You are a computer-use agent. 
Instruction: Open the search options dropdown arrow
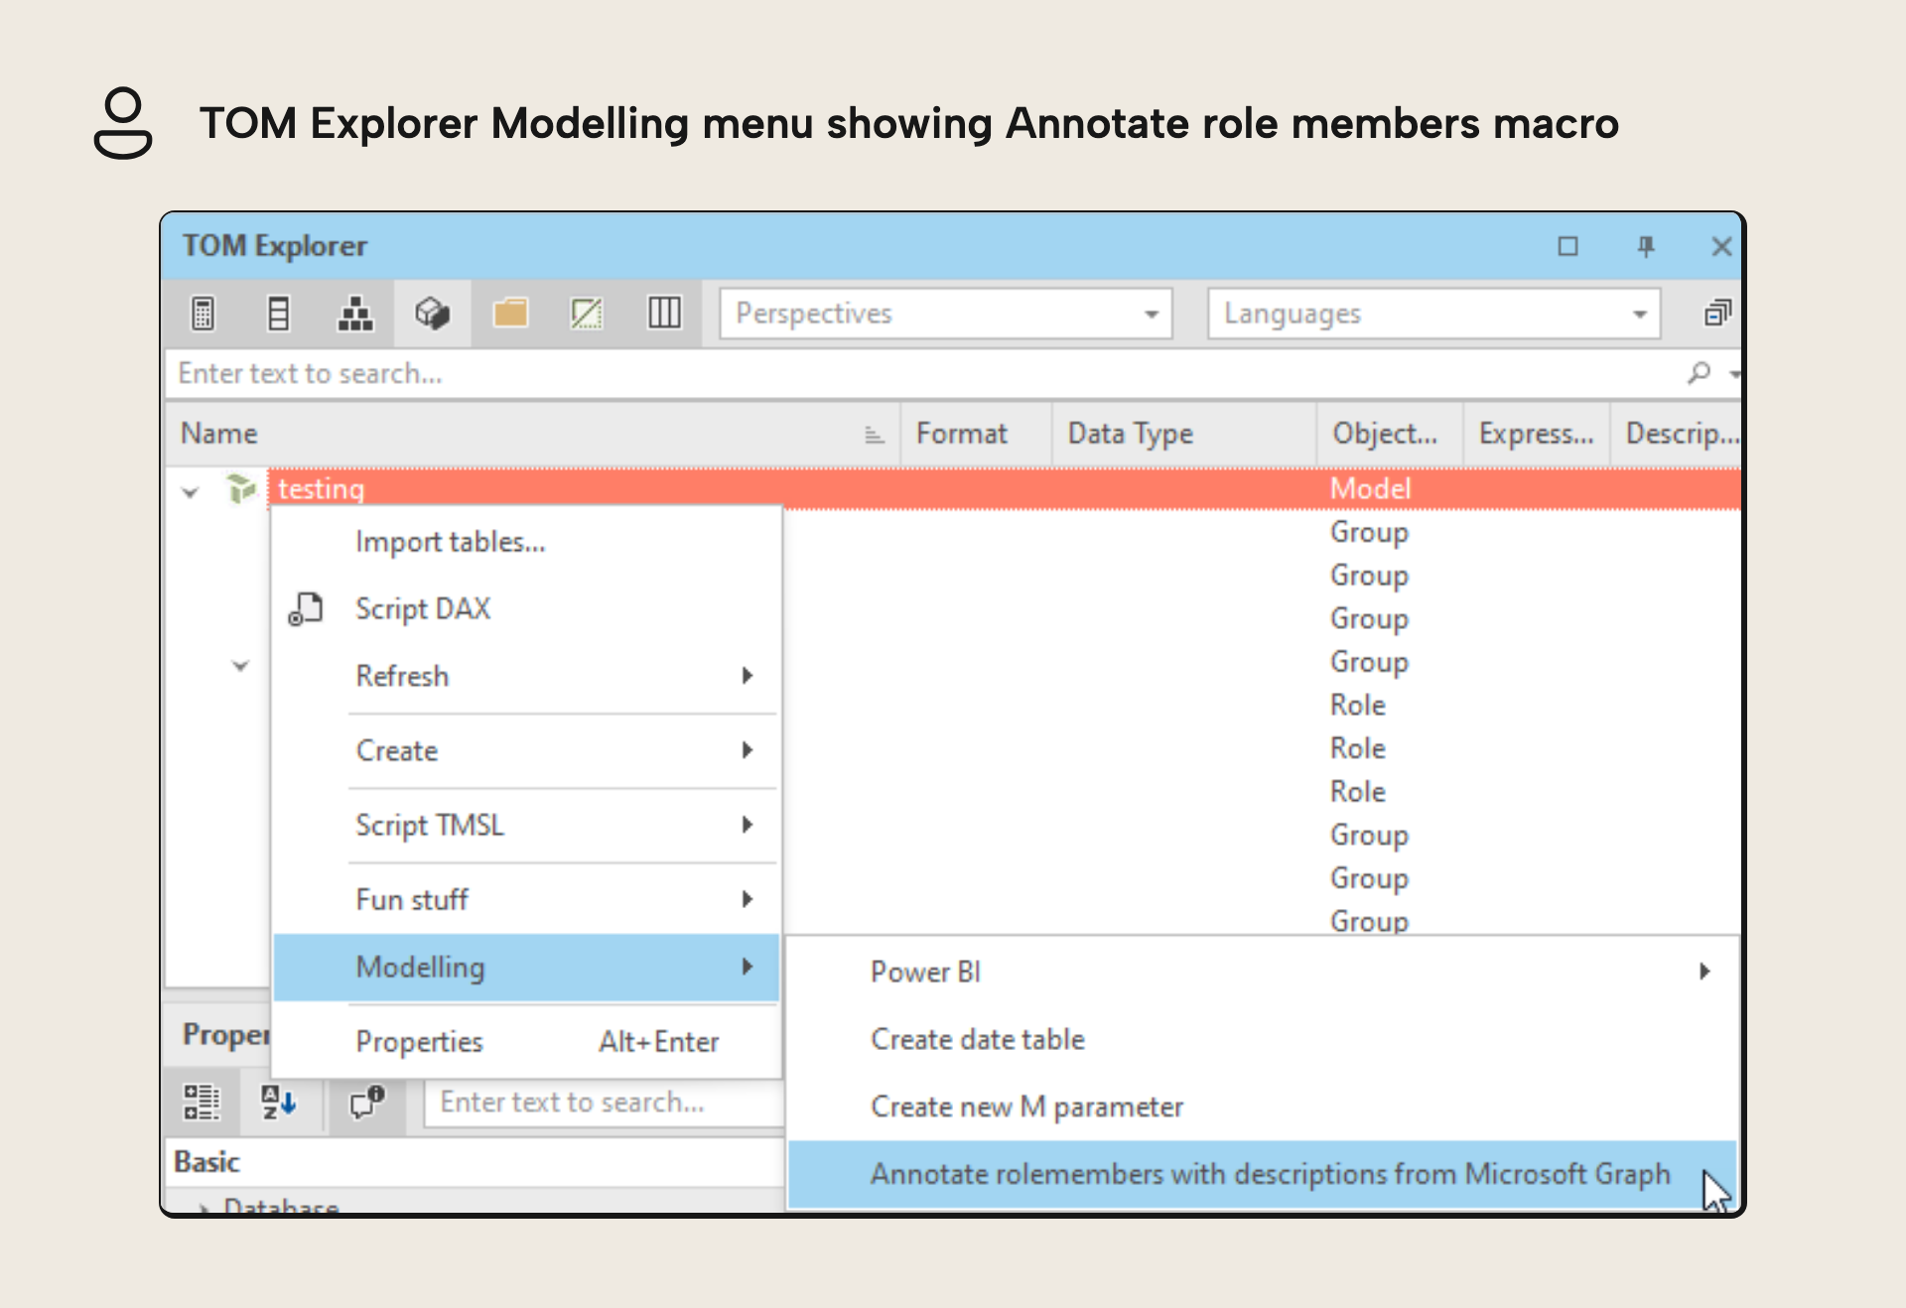pos(1734,374)
